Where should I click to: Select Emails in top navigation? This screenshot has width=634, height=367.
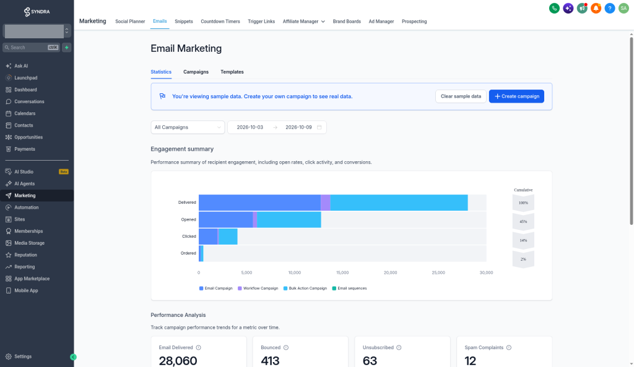click(x=160, y=21)
